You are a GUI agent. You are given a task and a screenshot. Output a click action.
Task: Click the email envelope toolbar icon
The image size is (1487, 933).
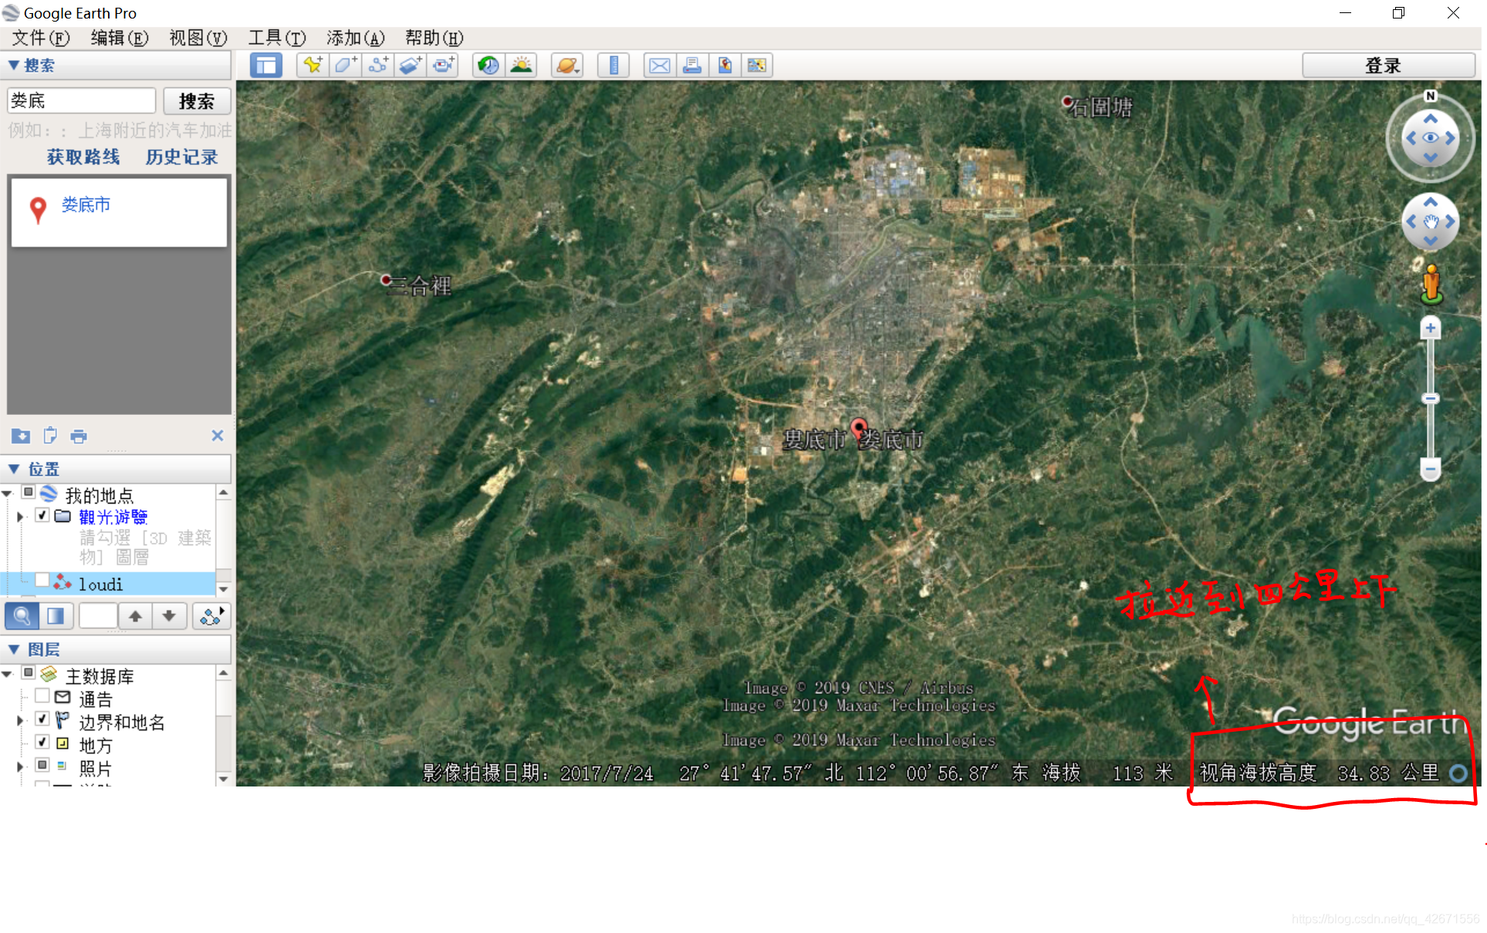659,66
